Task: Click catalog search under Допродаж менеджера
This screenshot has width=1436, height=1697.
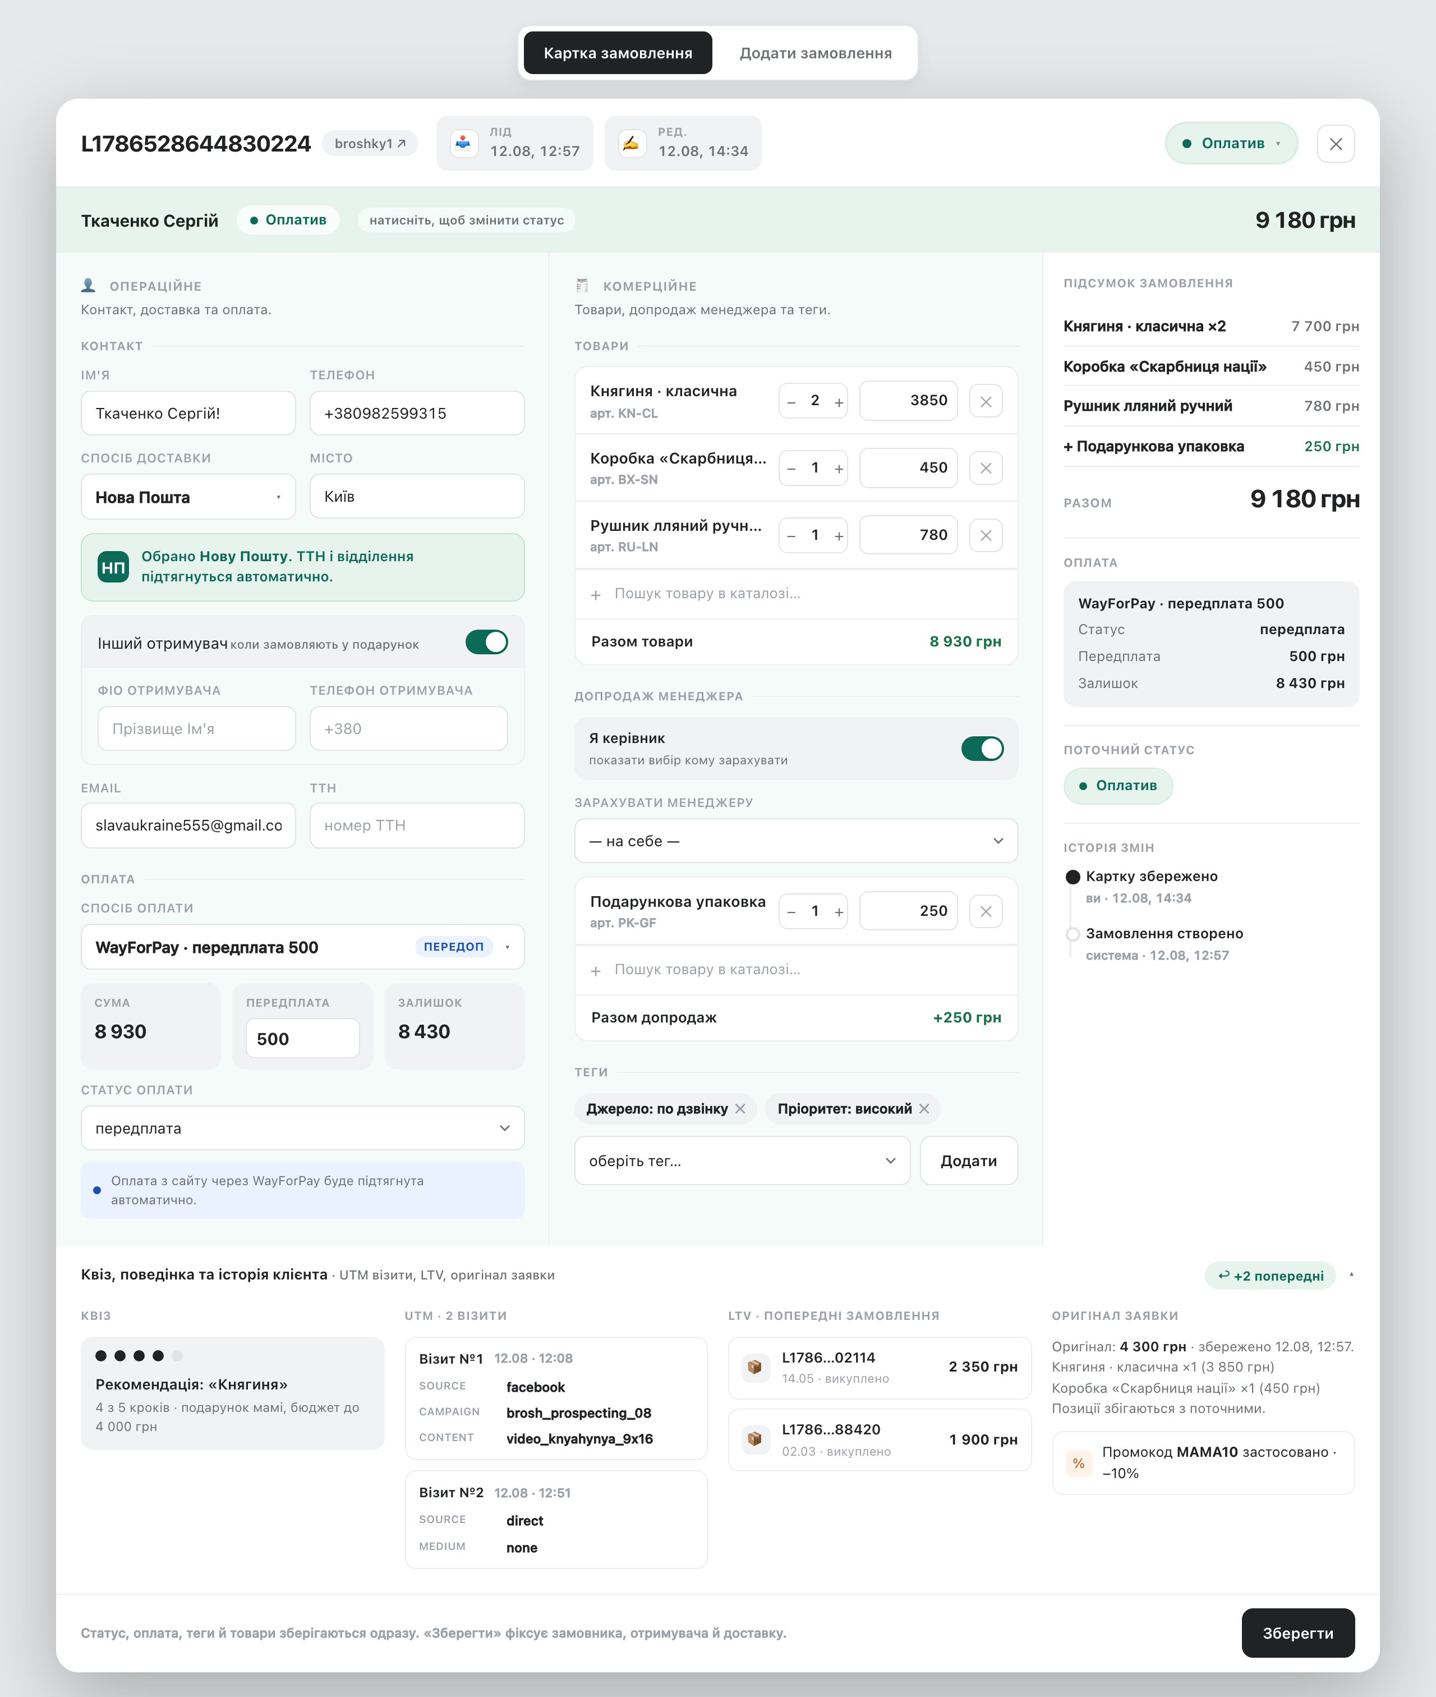Action: [x=795, y=970]
